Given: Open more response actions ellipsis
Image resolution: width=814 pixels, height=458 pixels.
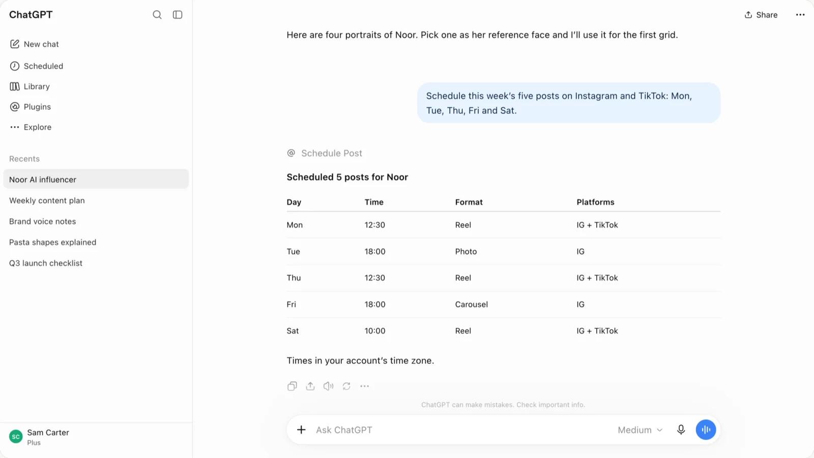Looking at the screenshot, I should tap(365, 386).
